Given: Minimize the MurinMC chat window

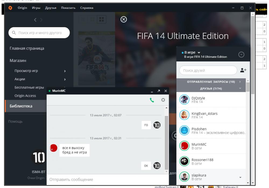Looking at the screenshot, I should [152, 91].
